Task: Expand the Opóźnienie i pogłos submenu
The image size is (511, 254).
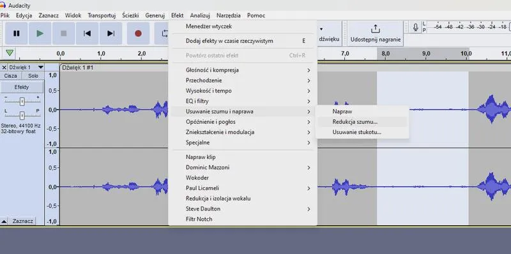Action: point(243,122)
